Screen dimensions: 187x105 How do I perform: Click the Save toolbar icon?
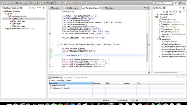(7, 3)
